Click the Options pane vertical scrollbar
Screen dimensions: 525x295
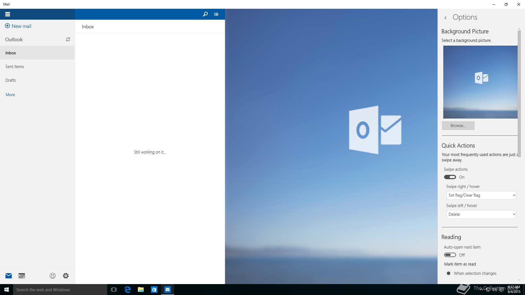click(519, 93)
